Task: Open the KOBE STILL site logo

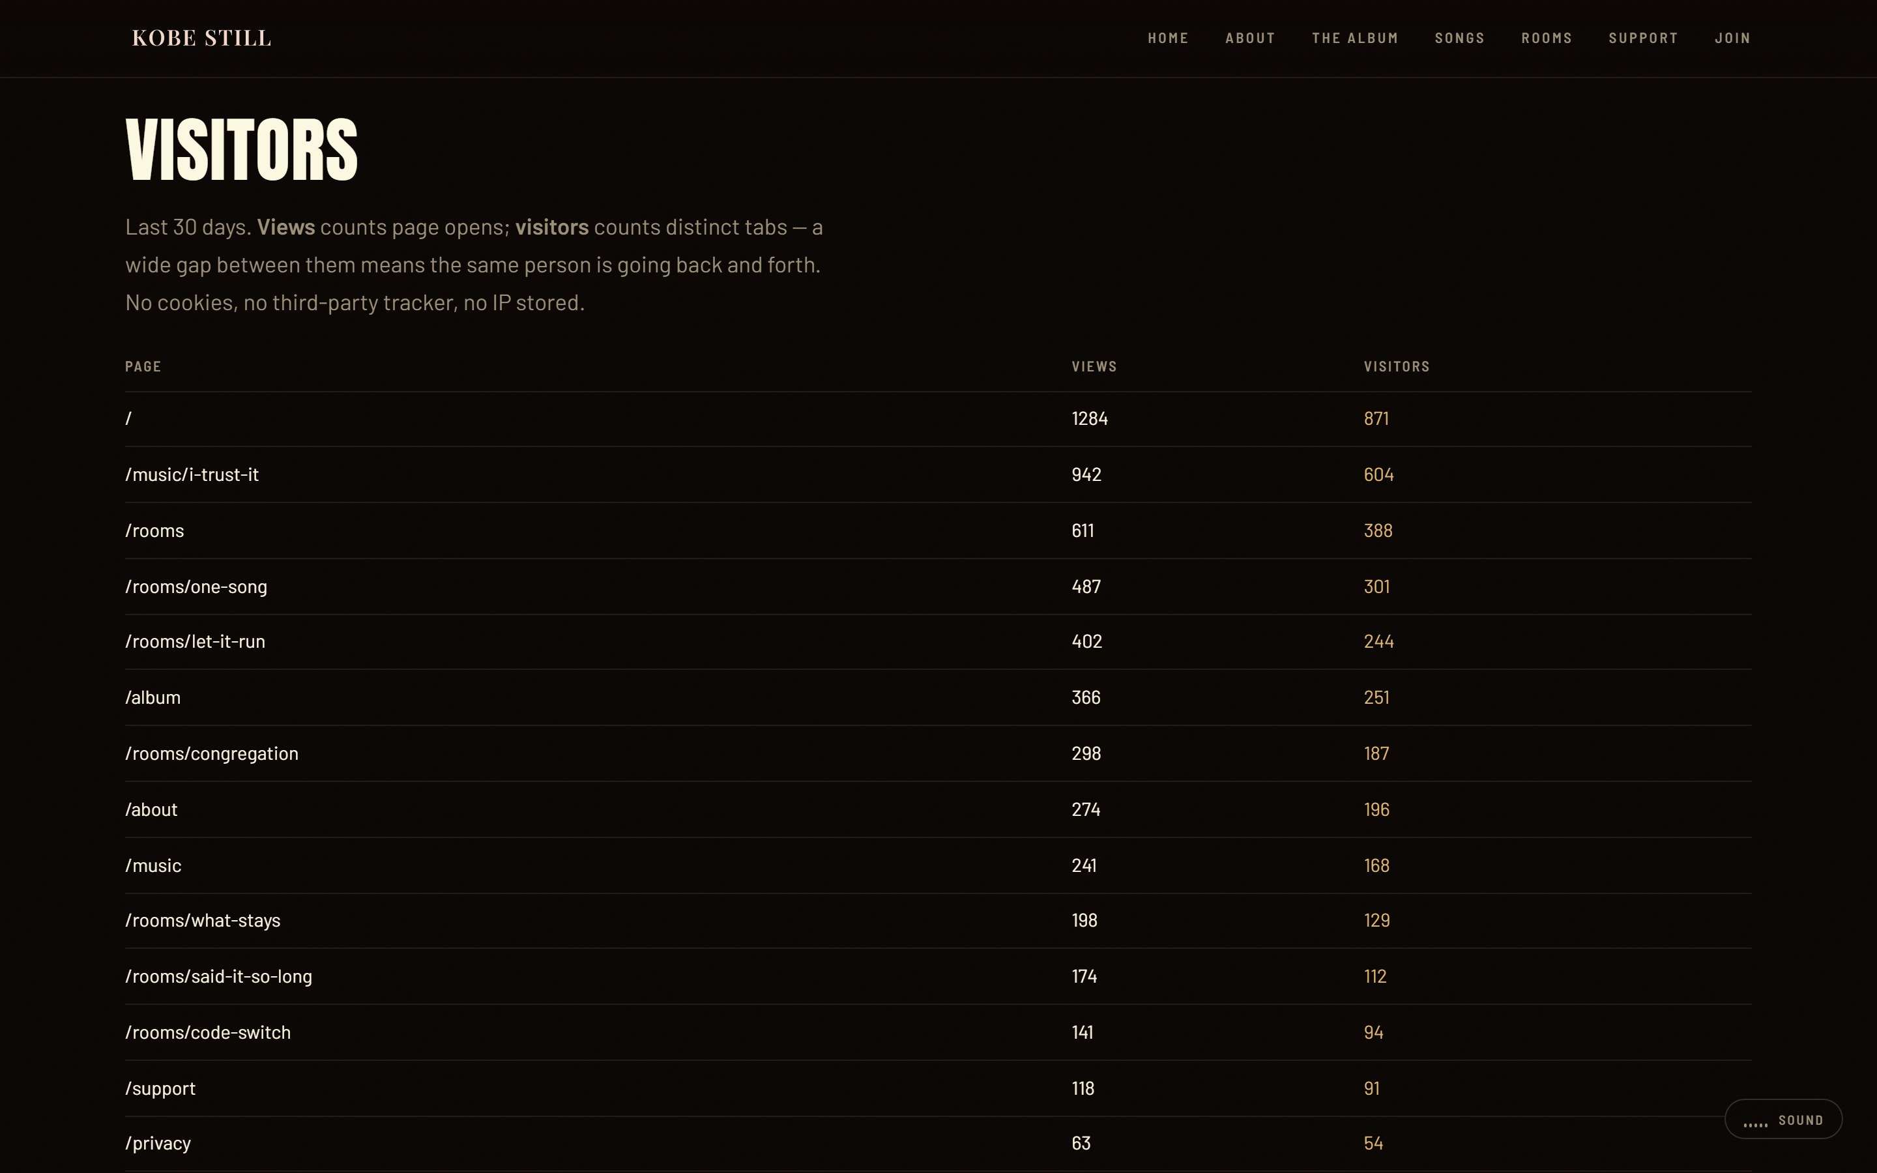Action: coord(201,38)
